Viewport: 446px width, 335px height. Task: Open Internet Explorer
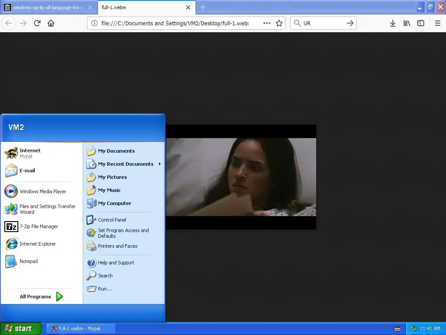pyautogui.click(x=41, y=244)
